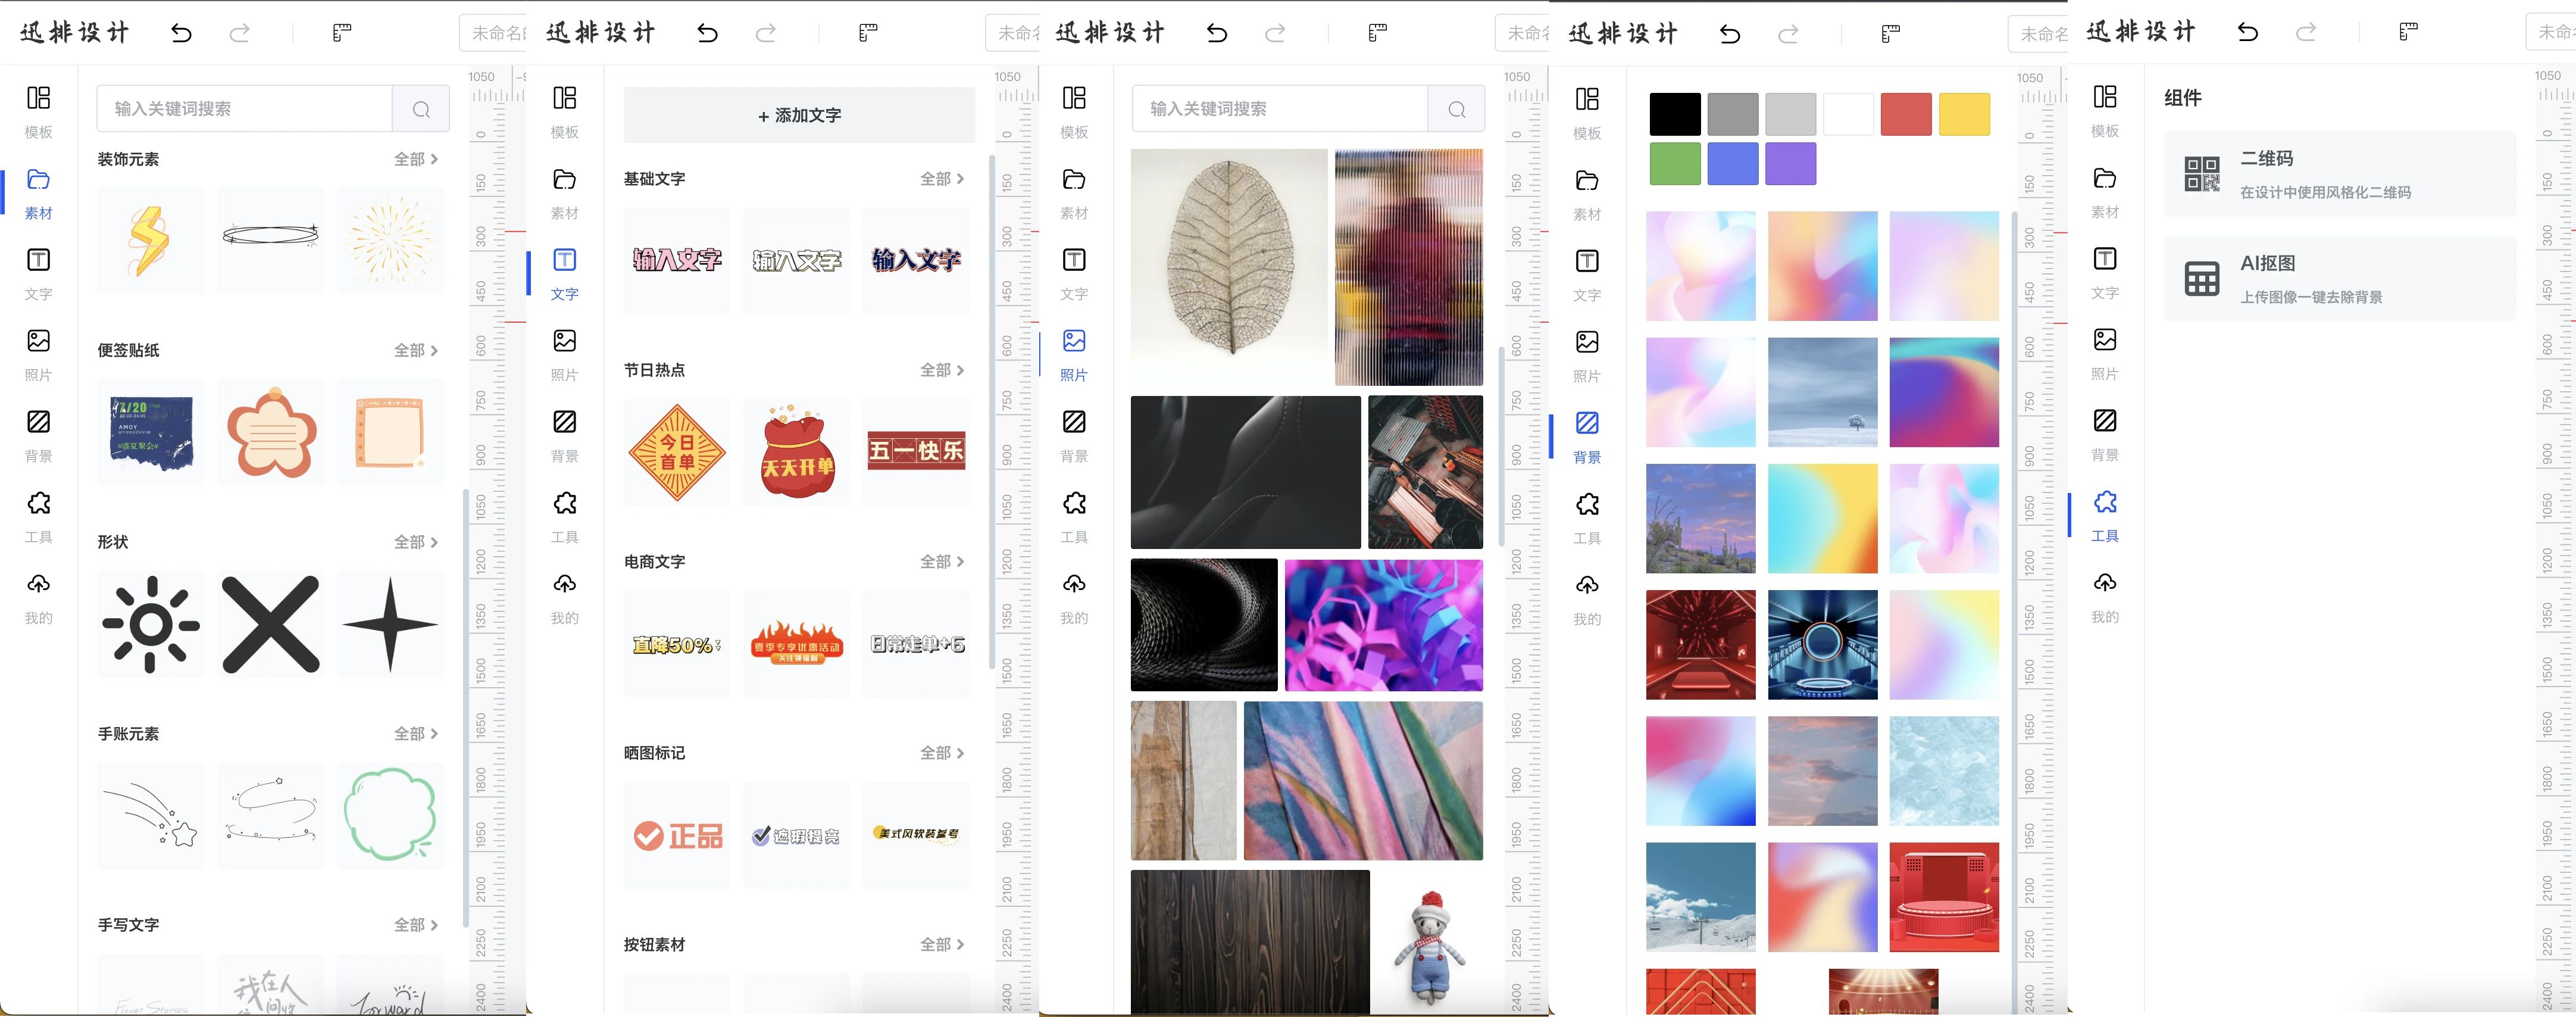Set background to red swatch

(1906, 114)
